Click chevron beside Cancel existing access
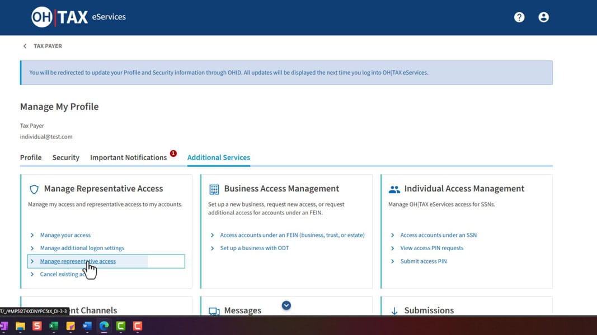This screenshot has height=335, width=597. click(32, 274)
